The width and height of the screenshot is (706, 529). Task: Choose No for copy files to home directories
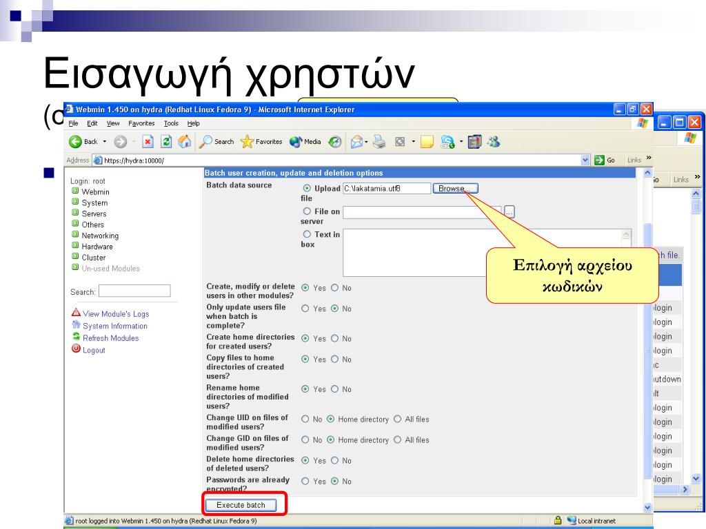point(335,359)
